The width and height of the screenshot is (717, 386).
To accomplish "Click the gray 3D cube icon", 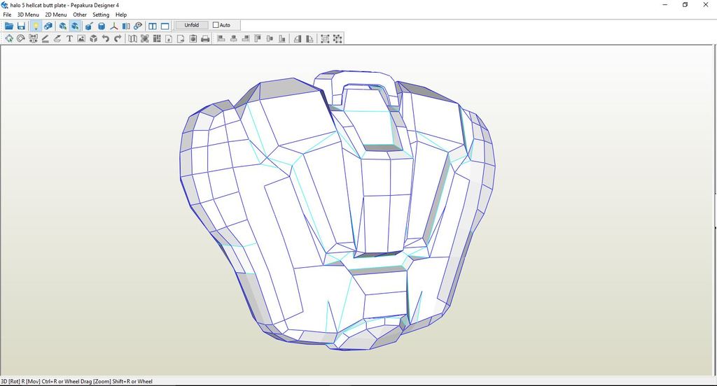I will pos(94,39).
